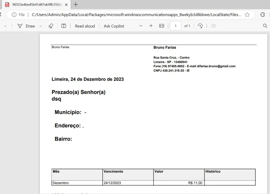Open Ask Copilot
Image resolution: width=270 pixels, height=194 pixels.
tap(114, 26)
